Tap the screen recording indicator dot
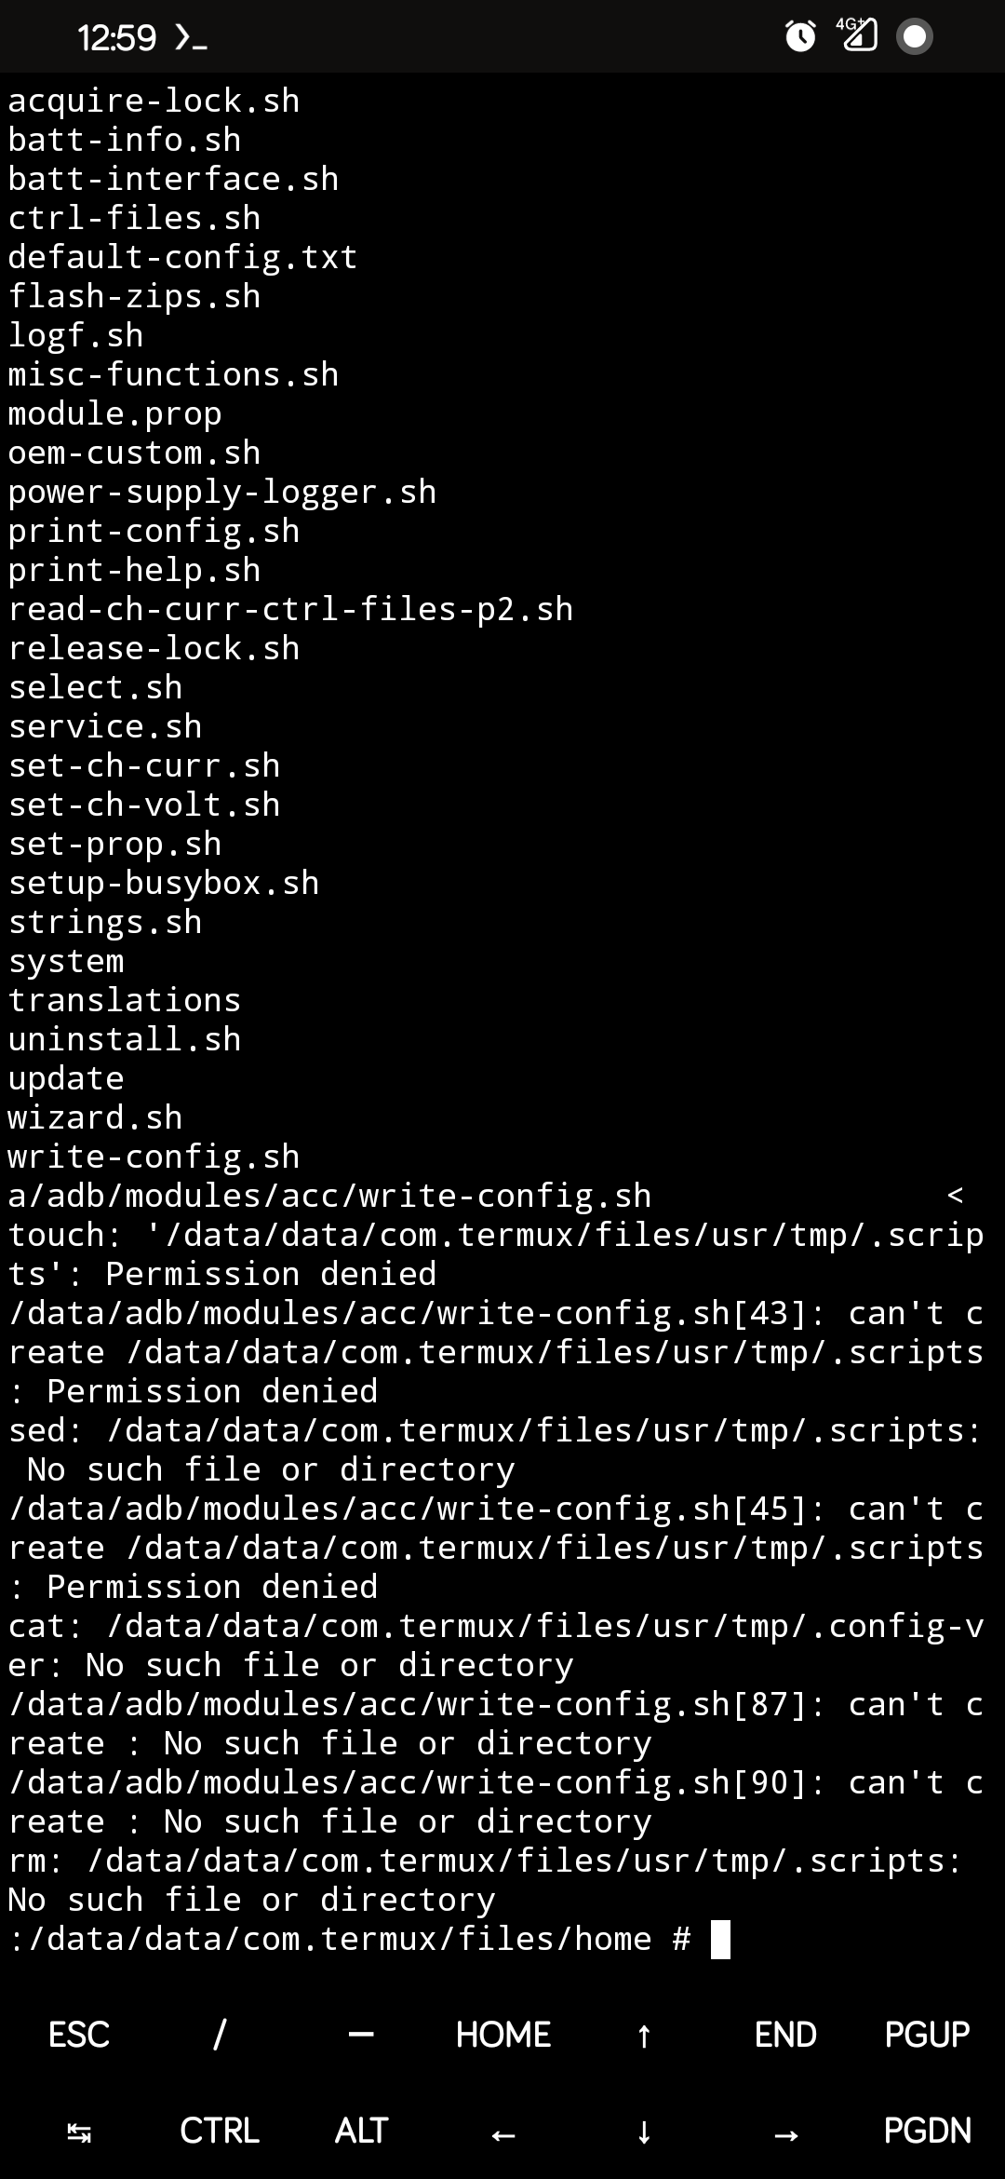Image resolution: width=1005 pixels, height=2179 pixels. pyautogui.click(x=915, y=35)
